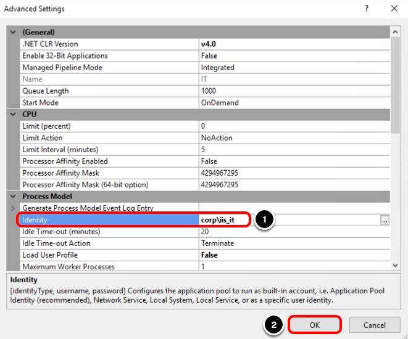The width and height of the screenshot is (408, 339).
Task: Select Idle Time-out (minutes) property
Action: pos(109,232)
